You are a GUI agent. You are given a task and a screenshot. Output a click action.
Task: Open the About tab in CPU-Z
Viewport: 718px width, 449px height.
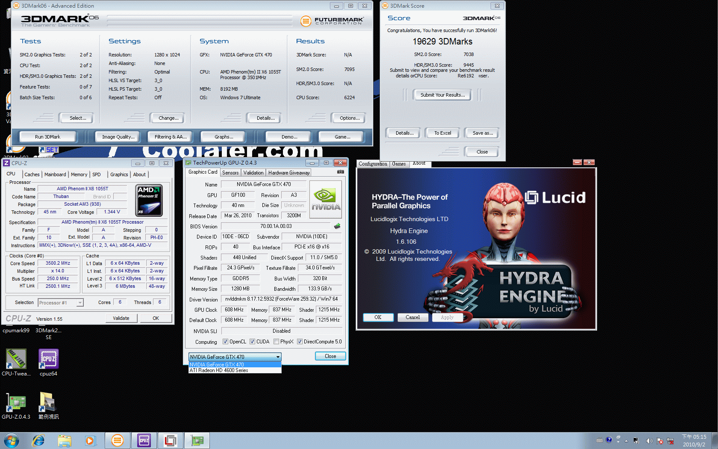click(139, 174)
